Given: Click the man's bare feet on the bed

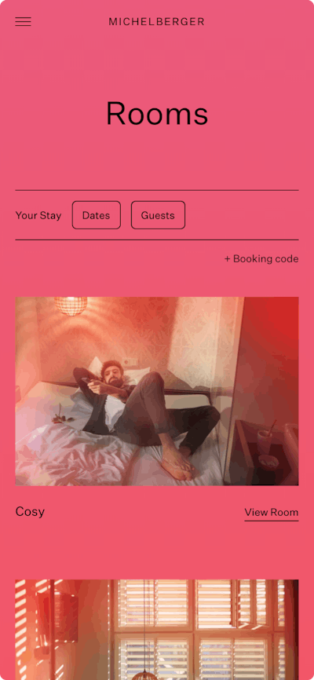Looking at the screenshot, I should click(177, 464).
